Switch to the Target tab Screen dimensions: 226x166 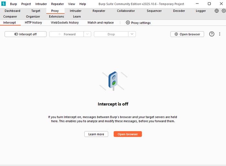(x=36, y=11)
